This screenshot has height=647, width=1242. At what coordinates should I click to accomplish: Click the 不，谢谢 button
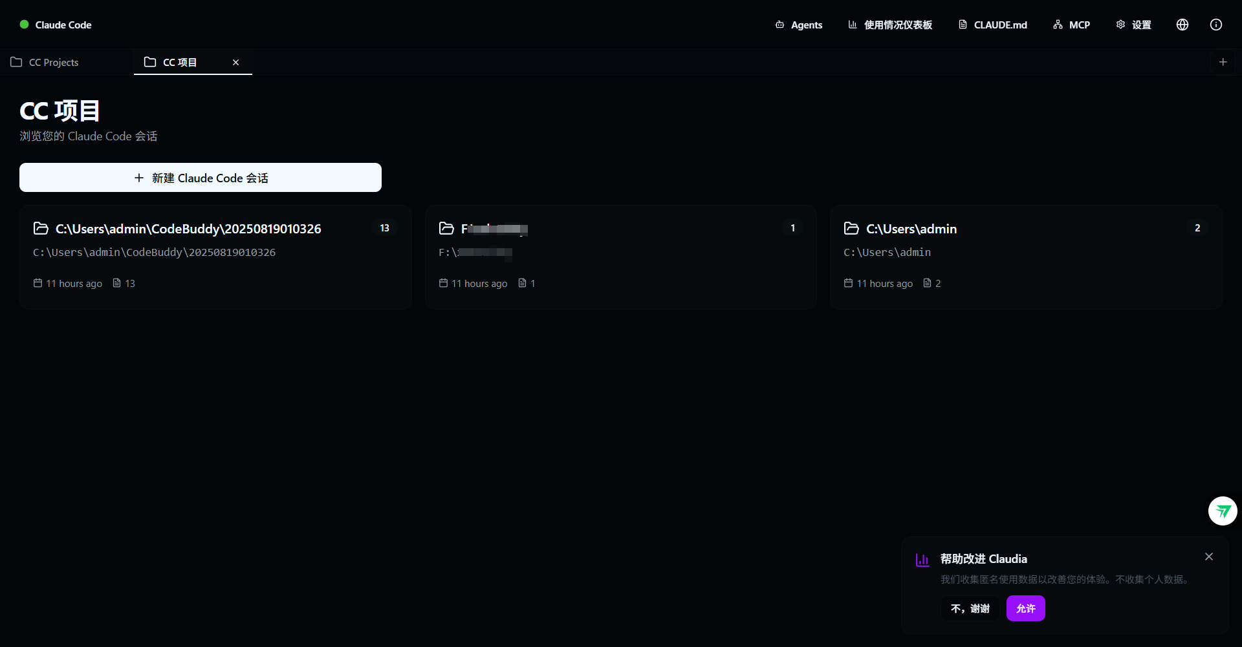(970, 608)
